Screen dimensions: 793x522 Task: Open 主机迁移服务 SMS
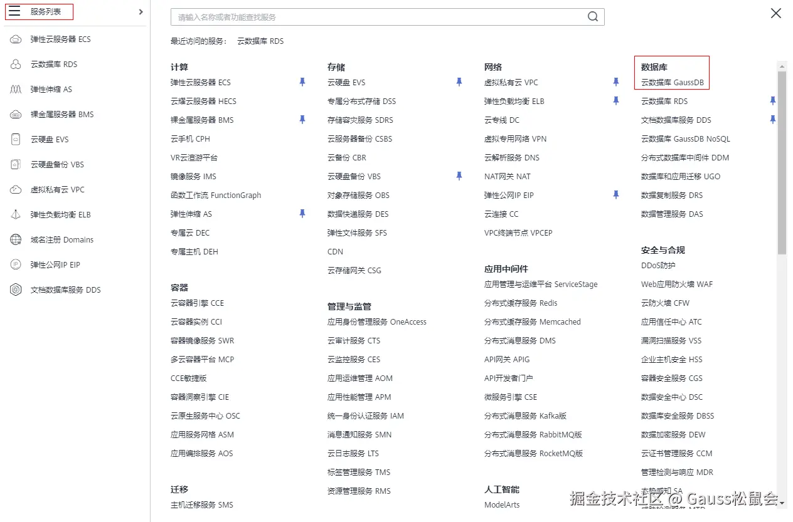(x=202, y=505)
